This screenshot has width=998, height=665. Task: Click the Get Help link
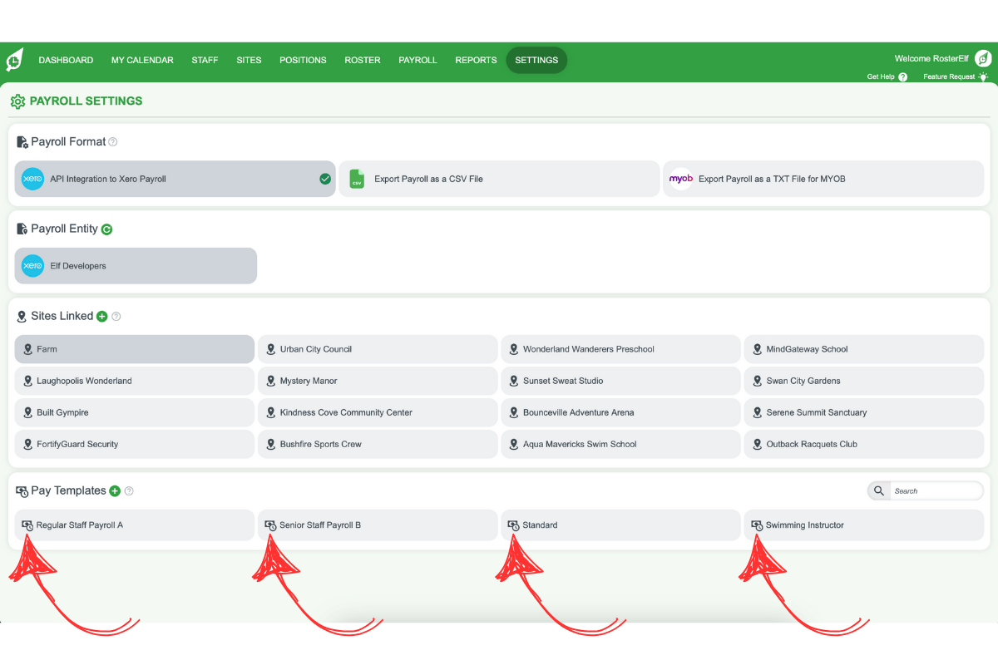(882, 76)
